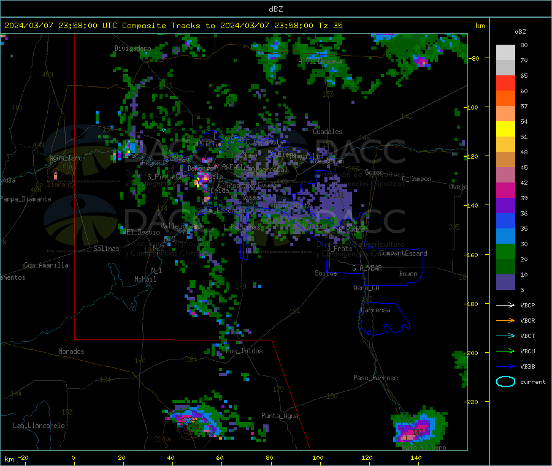The height and width of the screenshot is (466, 552).
Task: Select the yellow swatch between 54 and 51 dBZ
Action: (505, 129)
